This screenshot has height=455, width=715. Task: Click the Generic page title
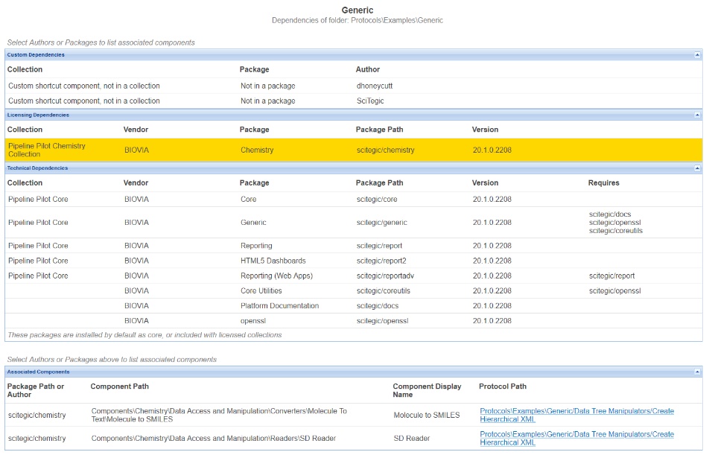point(357,10)
